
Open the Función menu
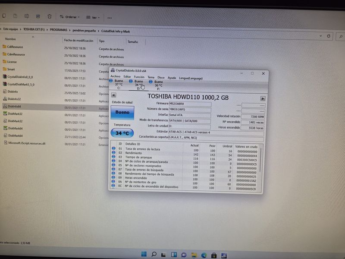click(139, 77)
